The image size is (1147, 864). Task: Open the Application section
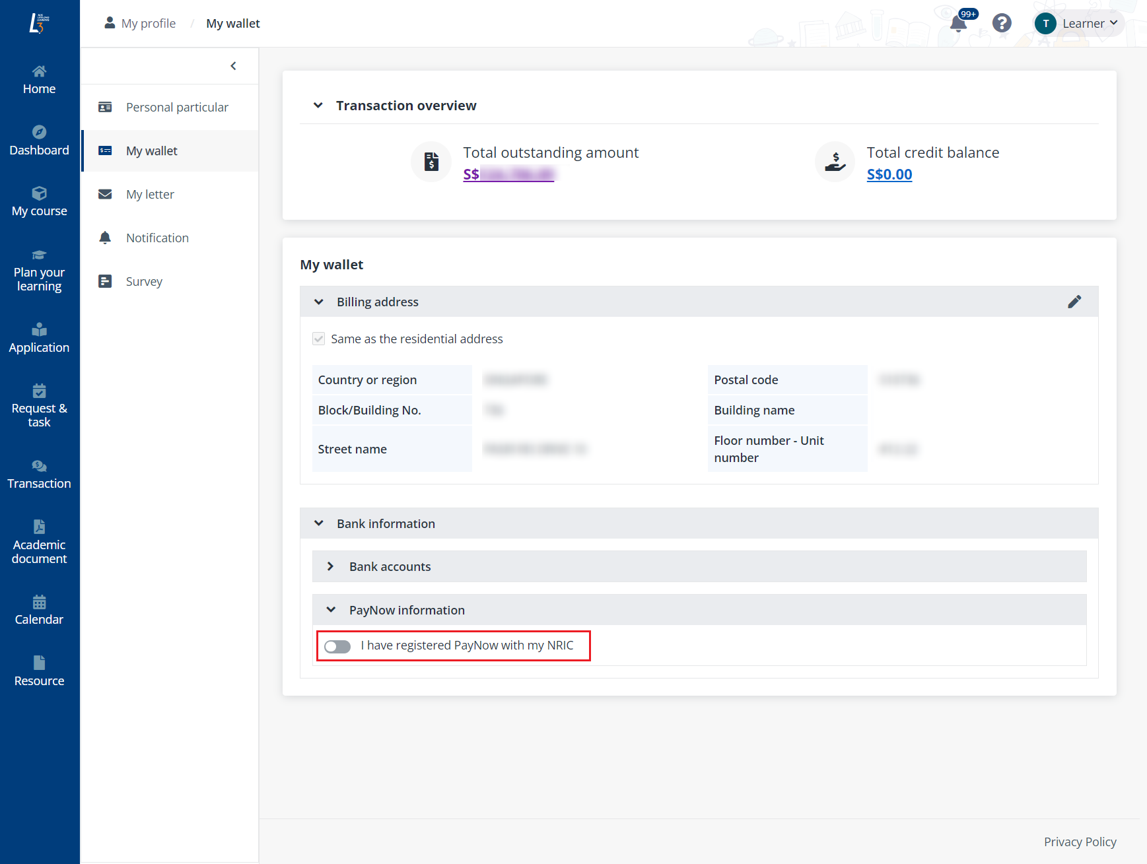[39, 339]
